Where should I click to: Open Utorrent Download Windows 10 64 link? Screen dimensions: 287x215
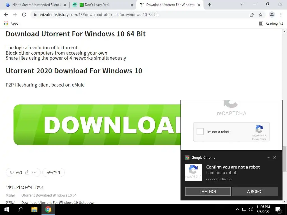49,195
